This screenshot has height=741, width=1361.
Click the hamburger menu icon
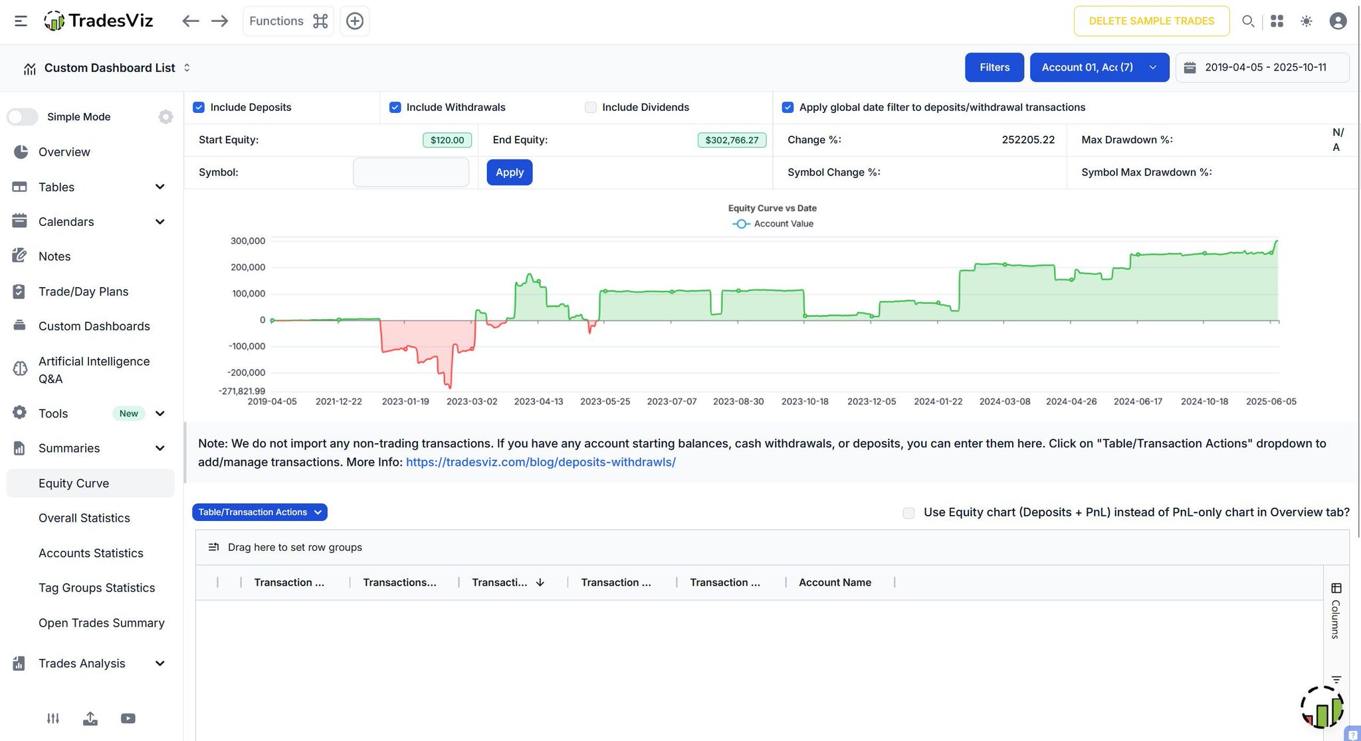click(21, 21)
